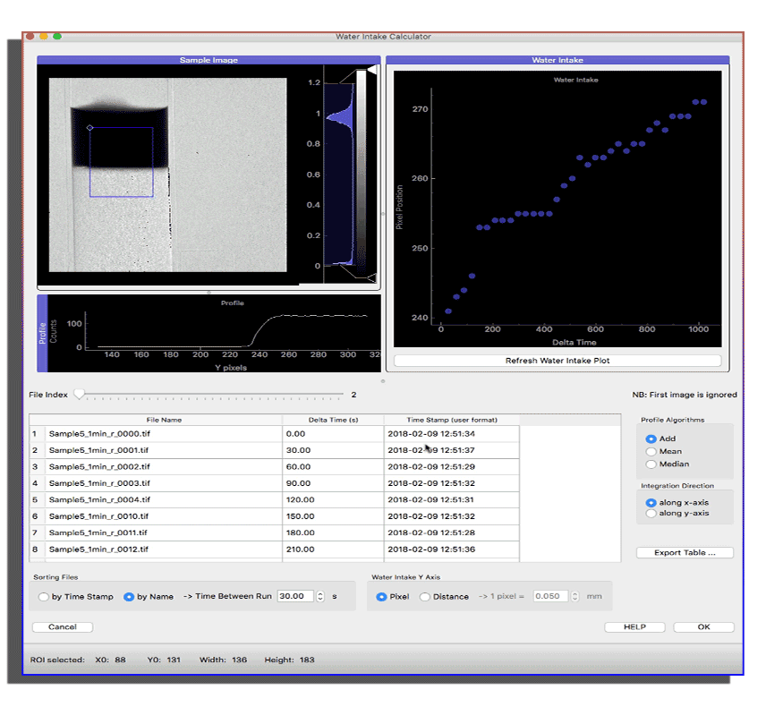Select the Median profile algorithm
Screen dimensions: 766x707
[651, 464]
